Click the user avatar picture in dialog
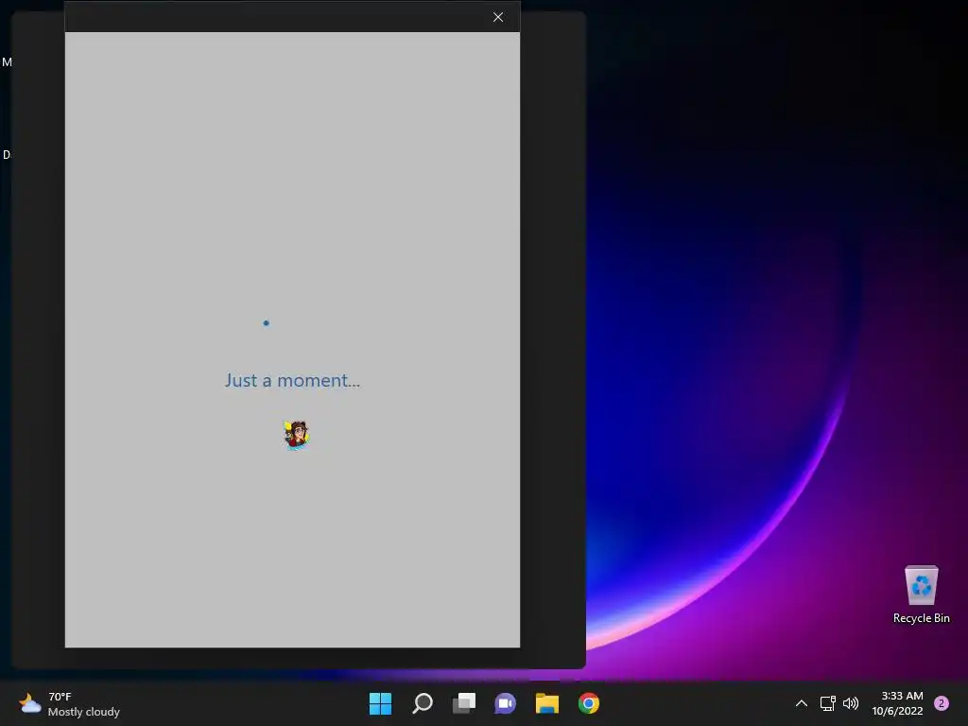This screenshot has width=968, height=726. pos(296,435)
